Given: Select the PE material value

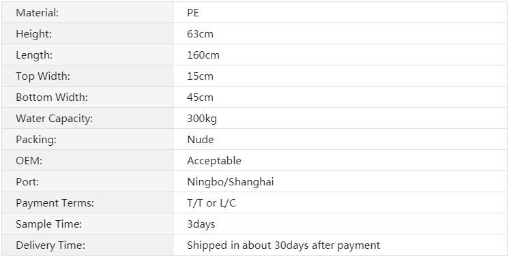Looking at the screenshot, I should click(x=193, y=13).
